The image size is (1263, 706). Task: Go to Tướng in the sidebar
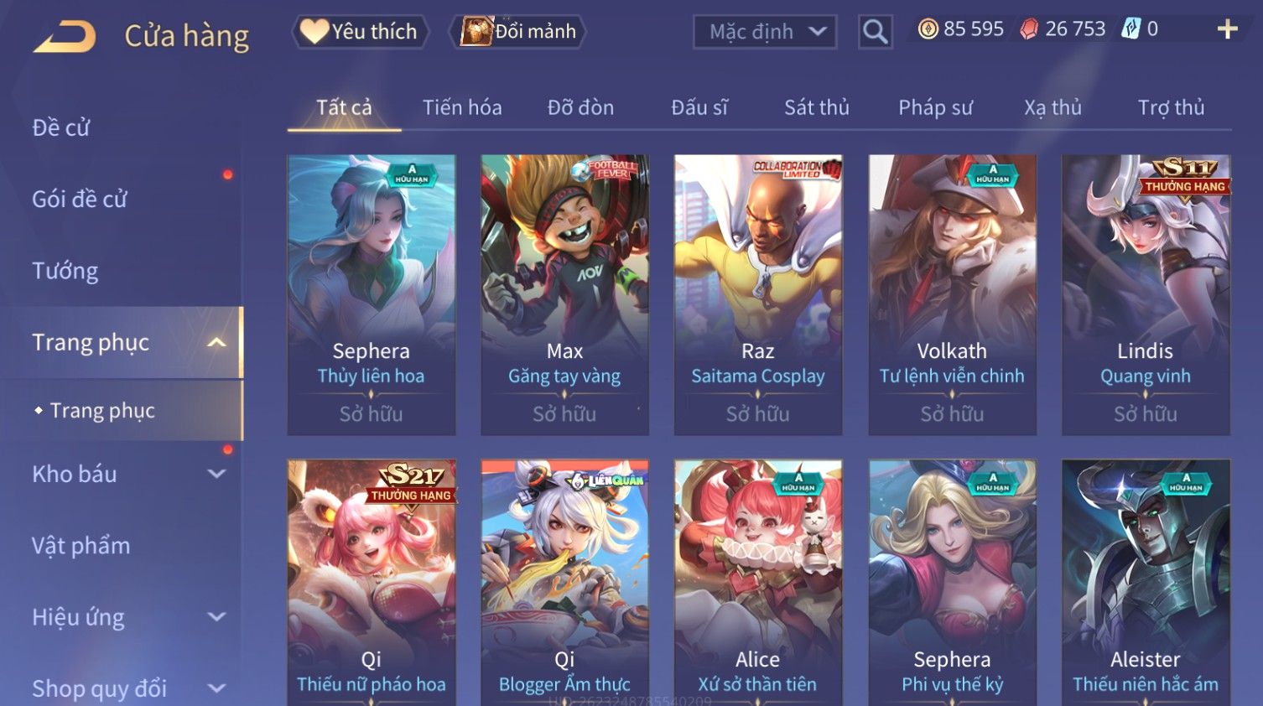click(x=65, y=271)
